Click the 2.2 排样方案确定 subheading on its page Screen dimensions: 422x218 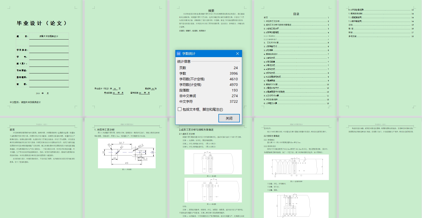[271, 136]
